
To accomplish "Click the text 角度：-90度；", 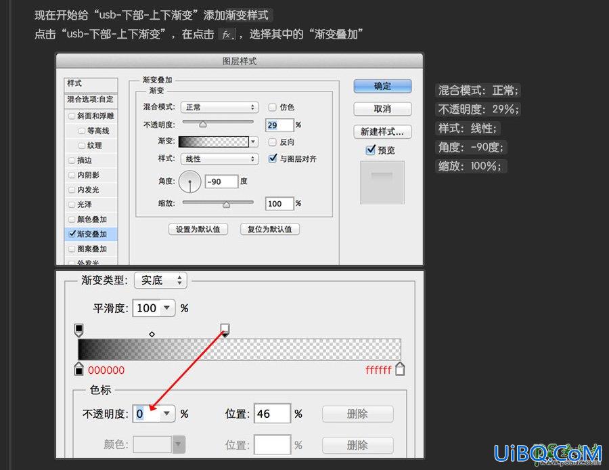I will click(x=471, y=147).
